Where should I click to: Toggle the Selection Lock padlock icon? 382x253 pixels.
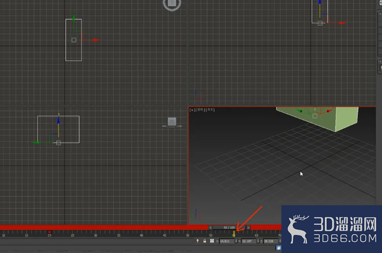tap(205, 241)
